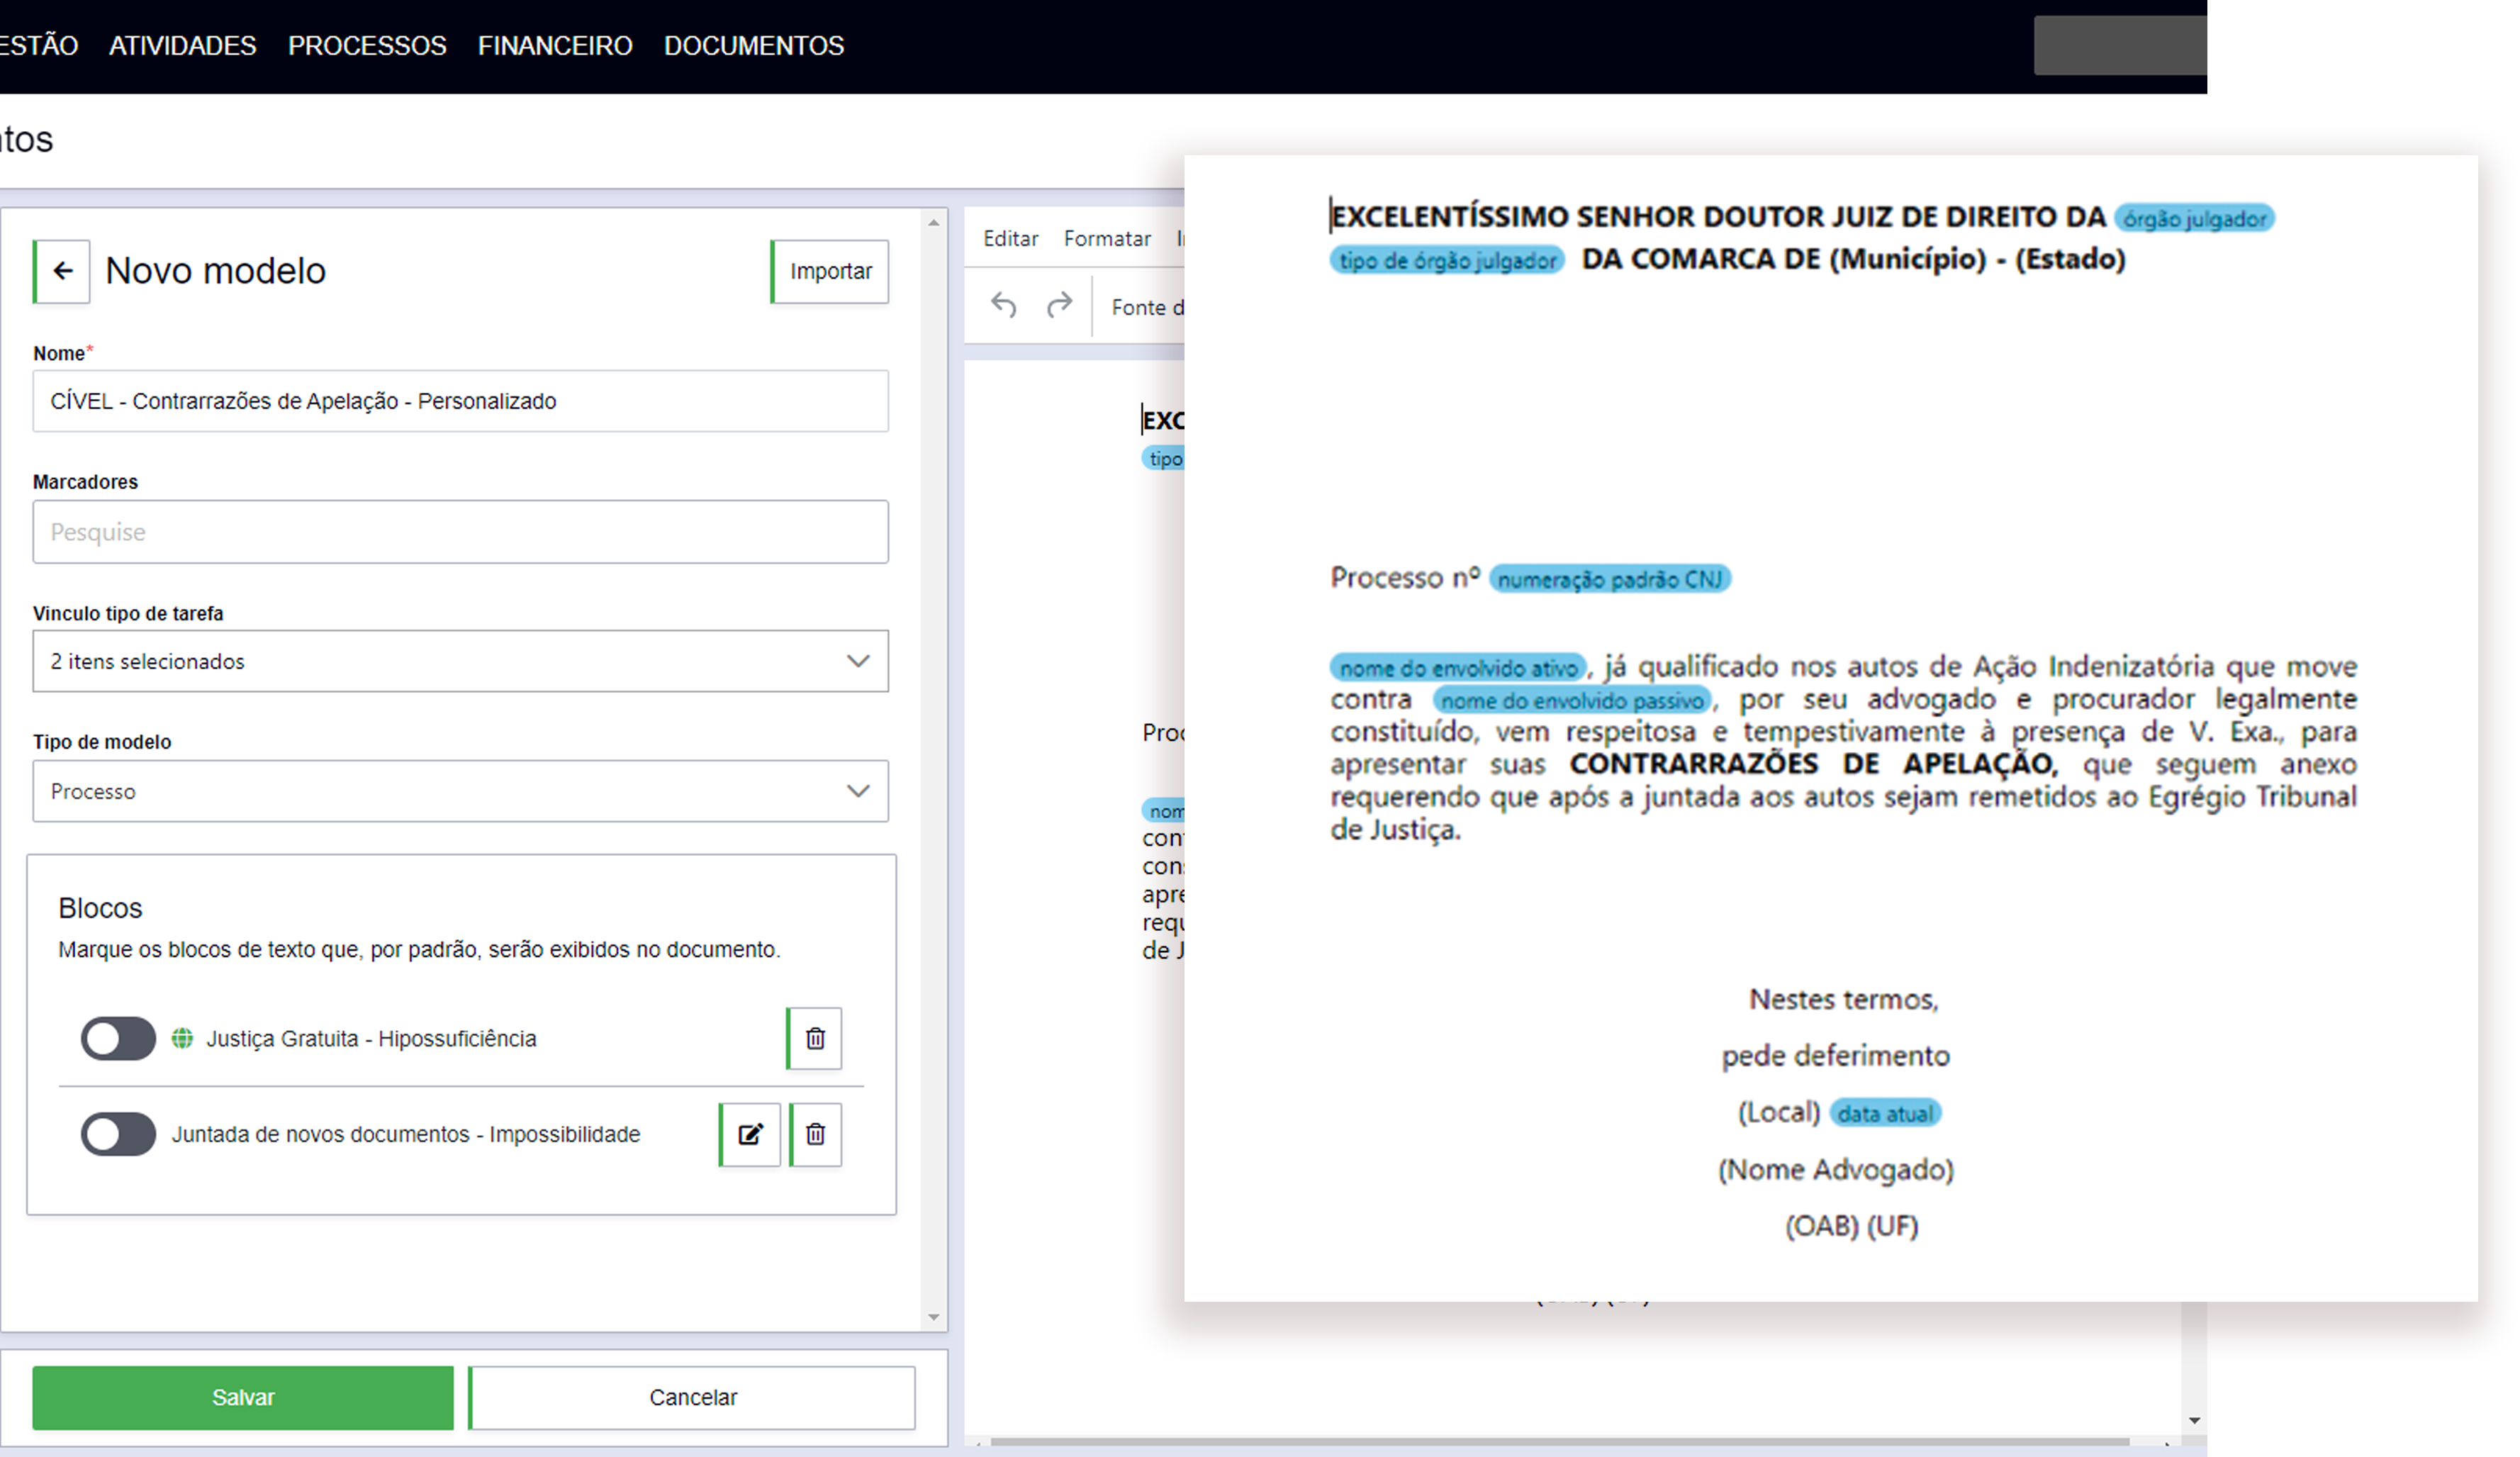Enable the Justiça Gratuita - Hipossuficiência block toggle
The image size is (2520, 1457).
point(118,1038)
